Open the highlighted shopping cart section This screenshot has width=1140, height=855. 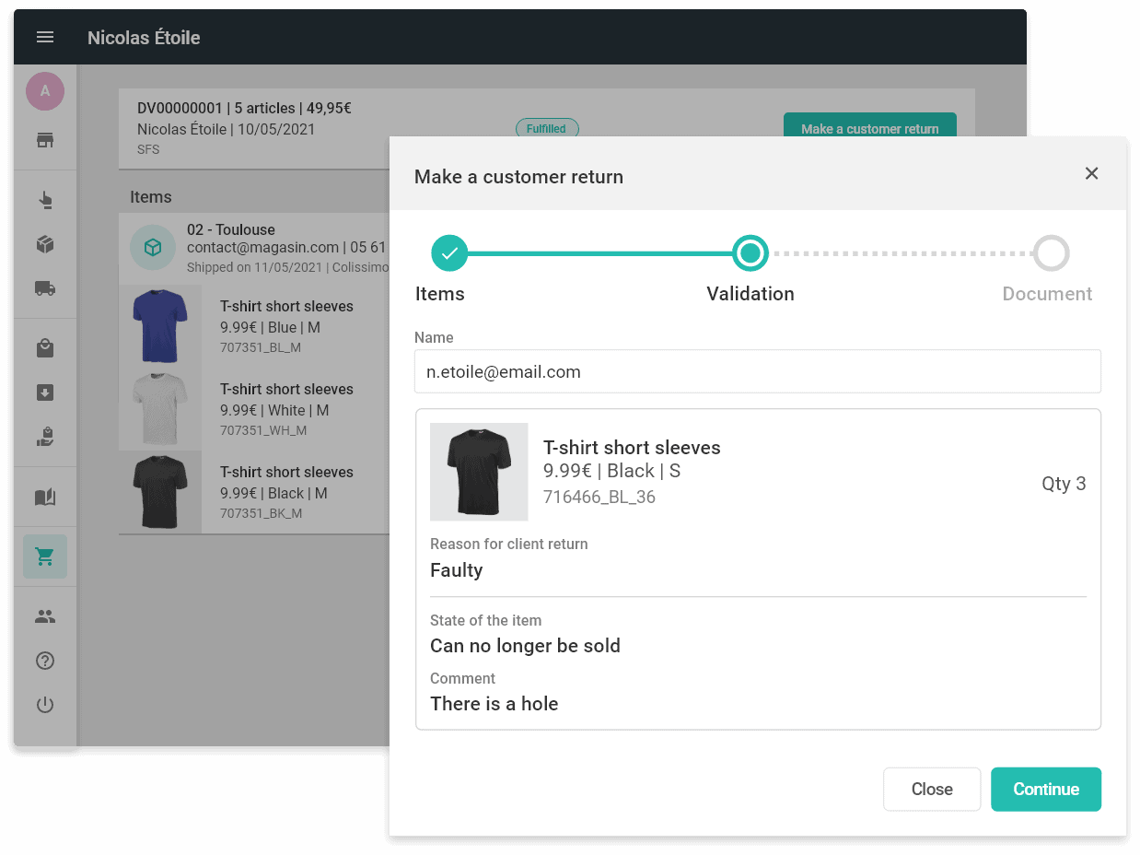click(x=45, y=556)
